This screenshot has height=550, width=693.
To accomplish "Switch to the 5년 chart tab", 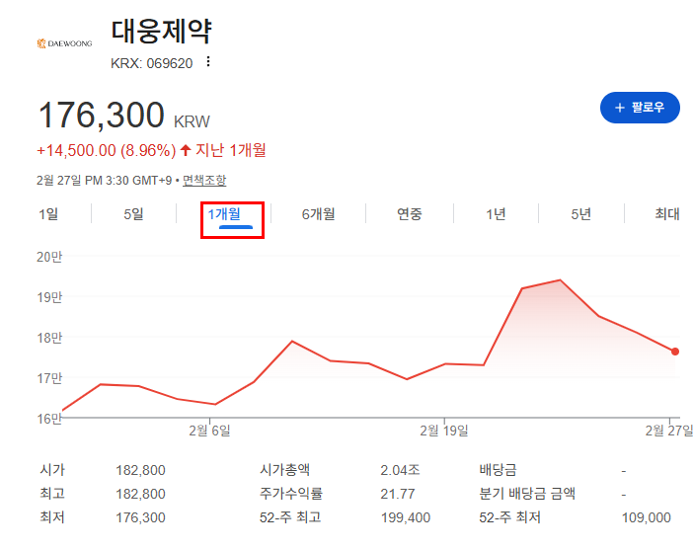I will point(580,214).
